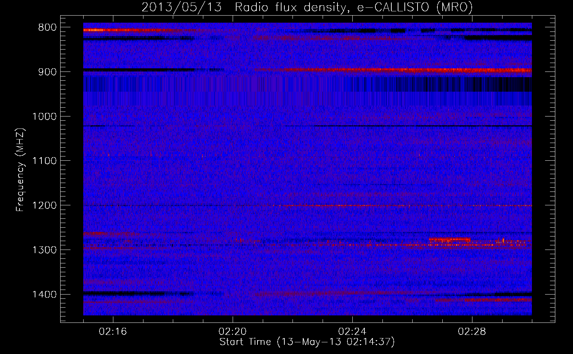Click the 02:28 time axis label

[472, 332]
